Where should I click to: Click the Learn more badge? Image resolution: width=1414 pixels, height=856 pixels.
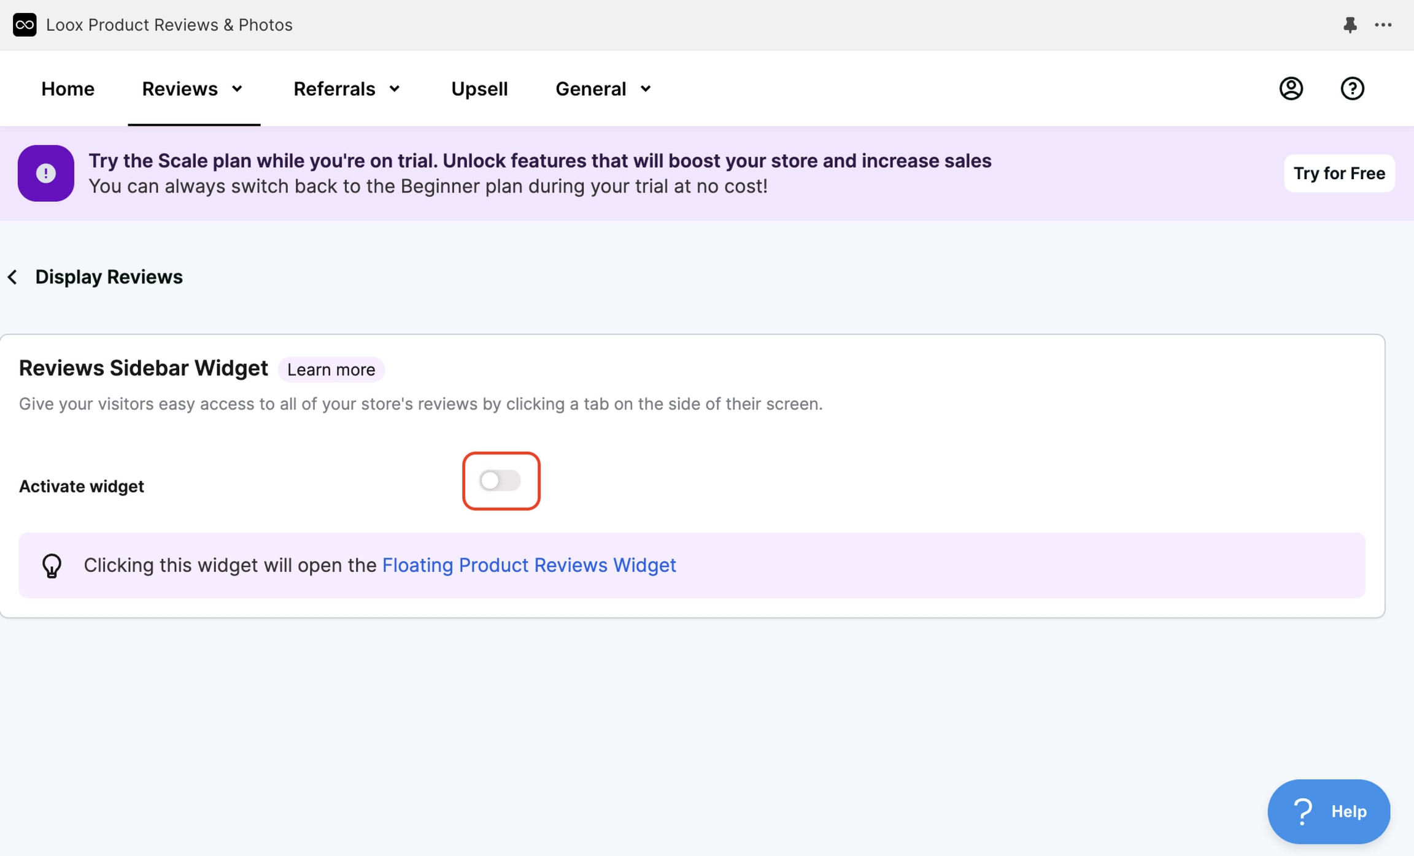331,369
